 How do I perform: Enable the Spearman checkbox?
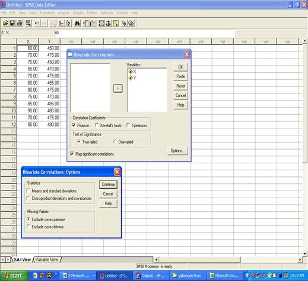[x=128, y=125]
